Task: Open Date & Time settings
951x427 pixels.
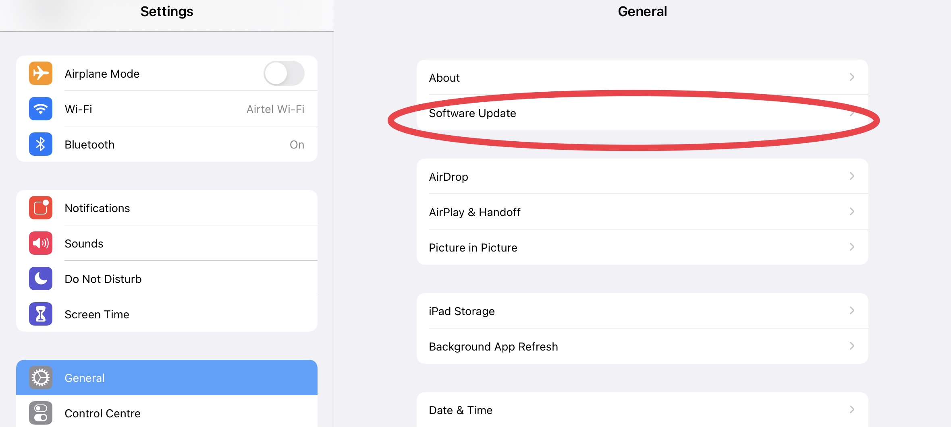Action: click(x=642, y=410)
